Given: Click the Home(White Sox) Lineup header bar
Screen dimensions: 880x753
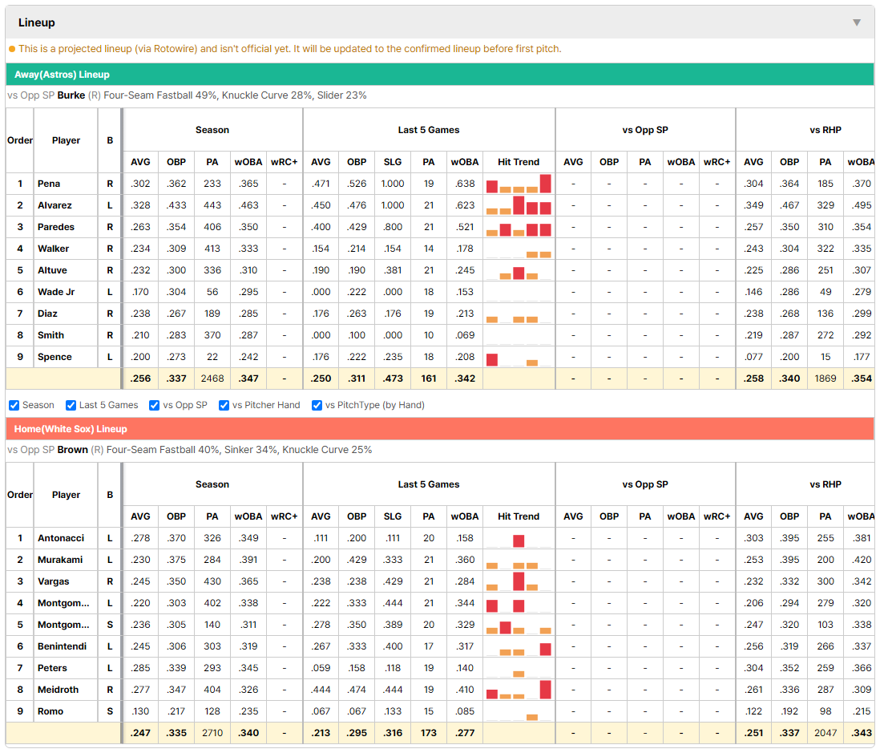Looking at the screenshot, I should click(x=439, y=429).
